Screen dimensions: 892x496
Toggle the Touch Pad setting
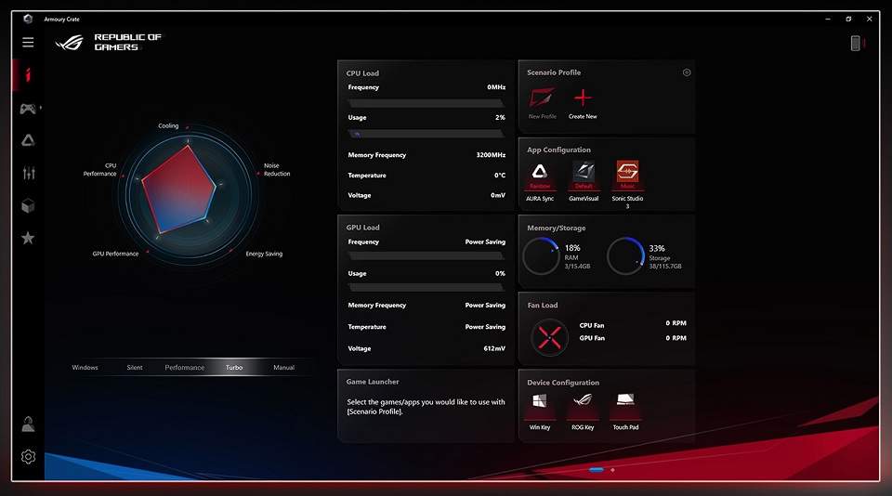tap(625, 400)
